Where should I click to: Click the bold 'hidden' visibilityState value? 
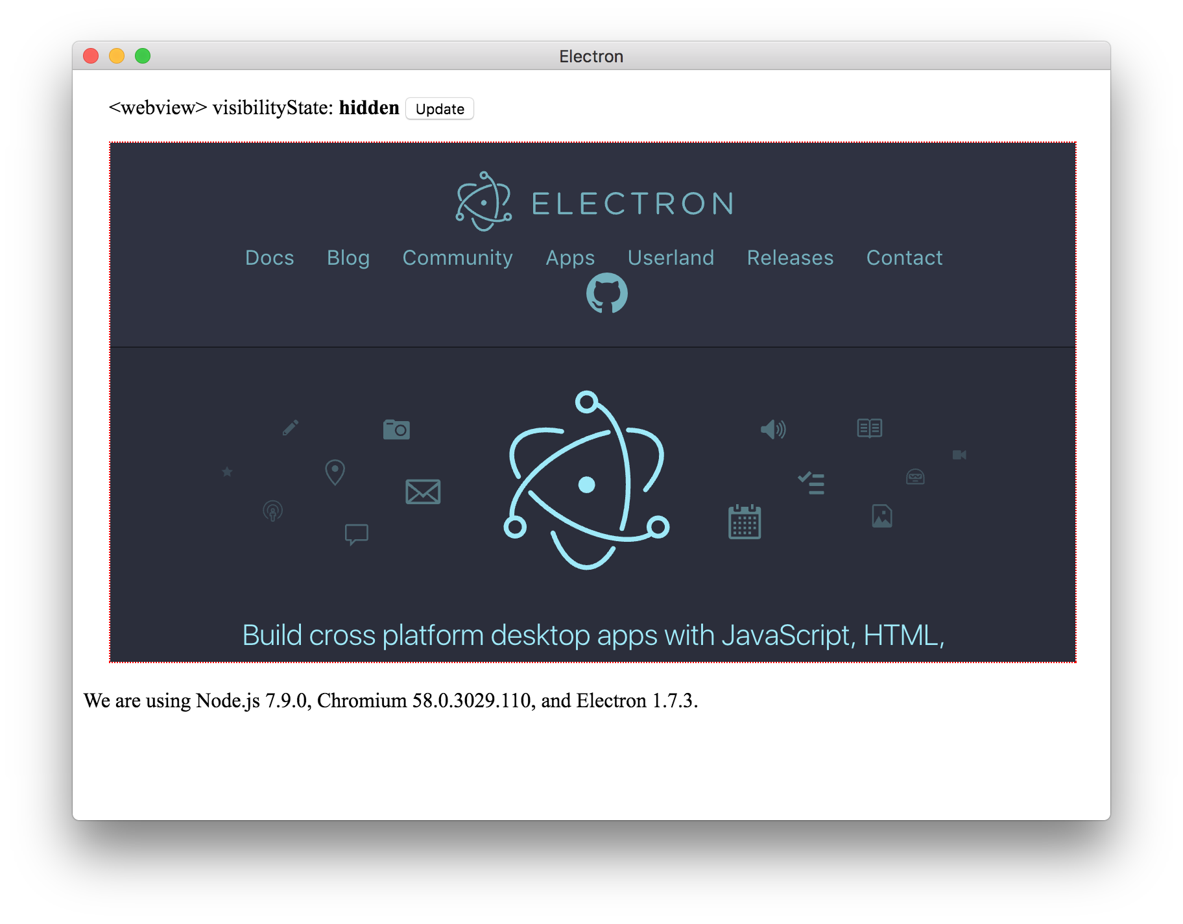(x=369, y=108)
